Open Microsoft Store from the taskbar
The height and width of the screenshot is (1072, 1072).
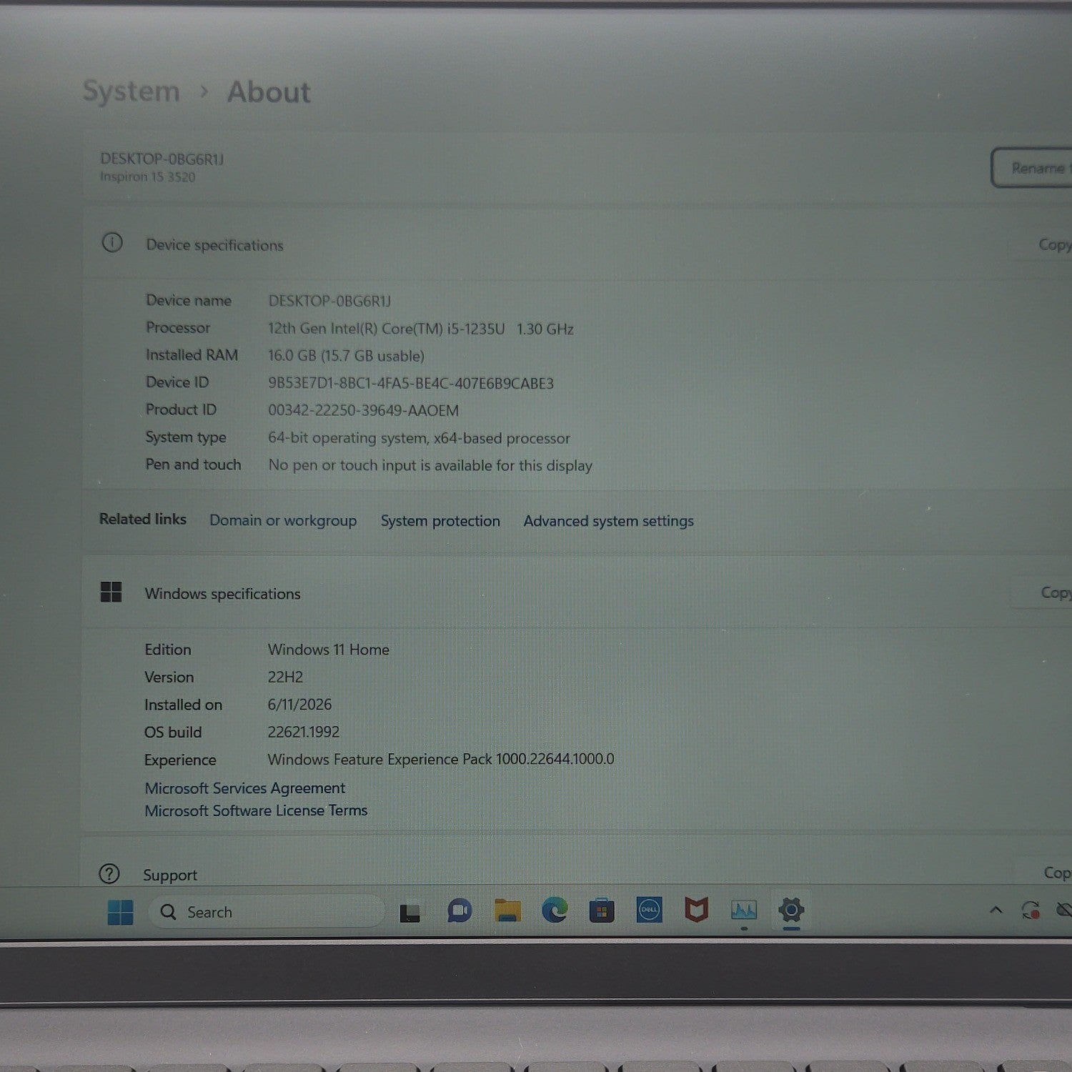[x=602, y=910]
